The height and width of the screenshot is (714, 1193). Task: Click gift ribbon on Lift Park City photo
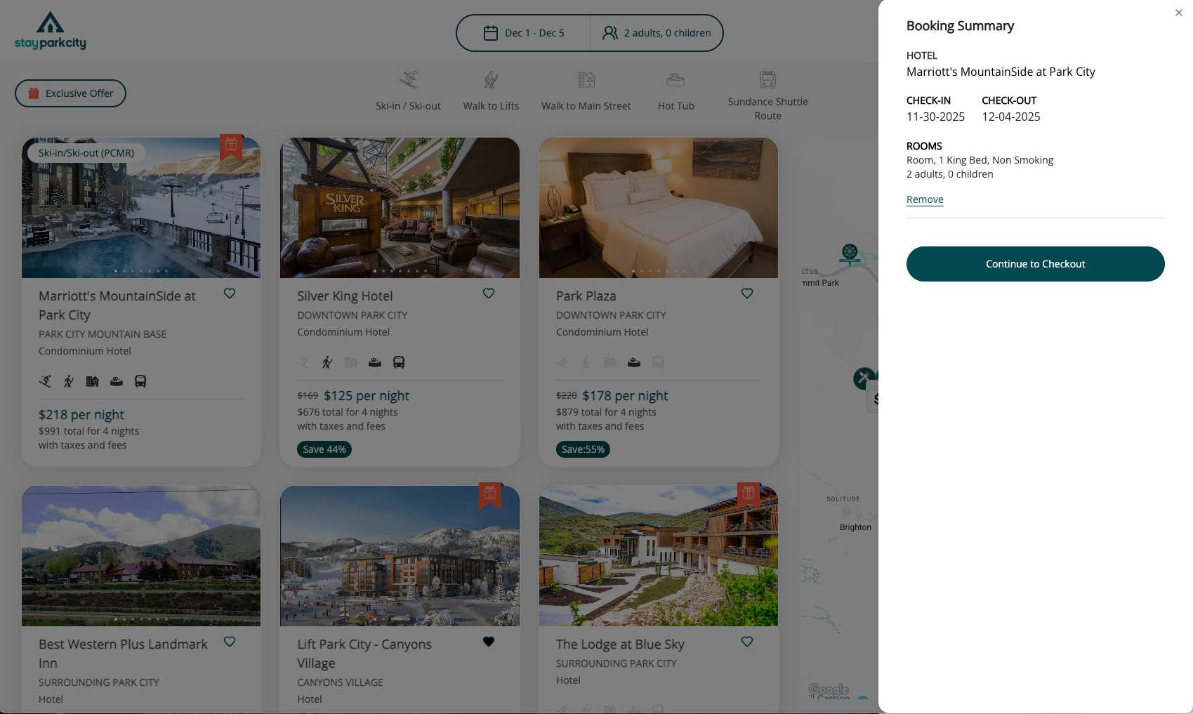pyautogui.click(x=490, y=494)
